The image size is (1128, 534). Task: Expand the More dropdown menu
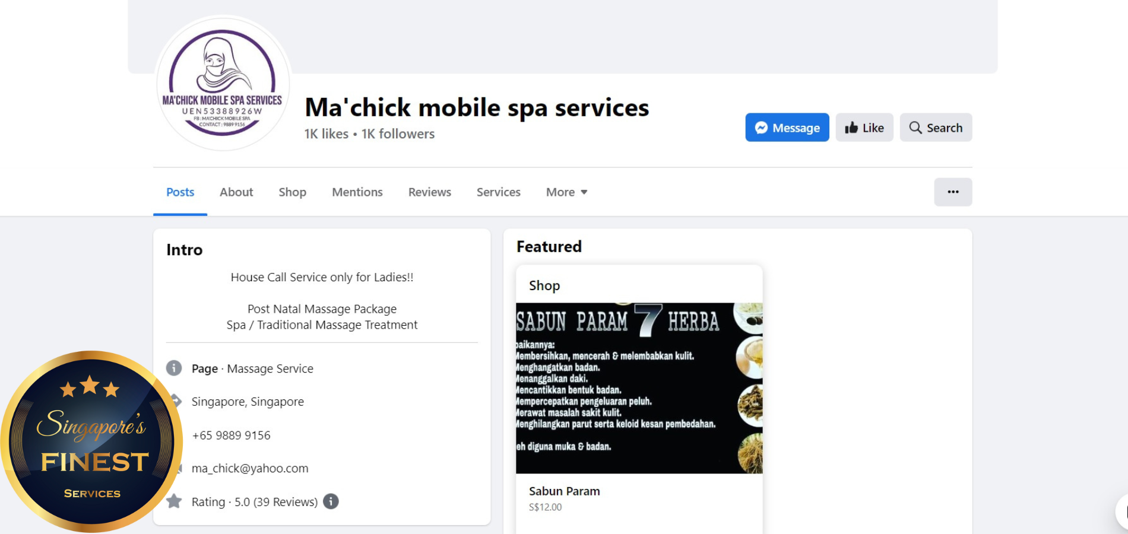point(566,192)
